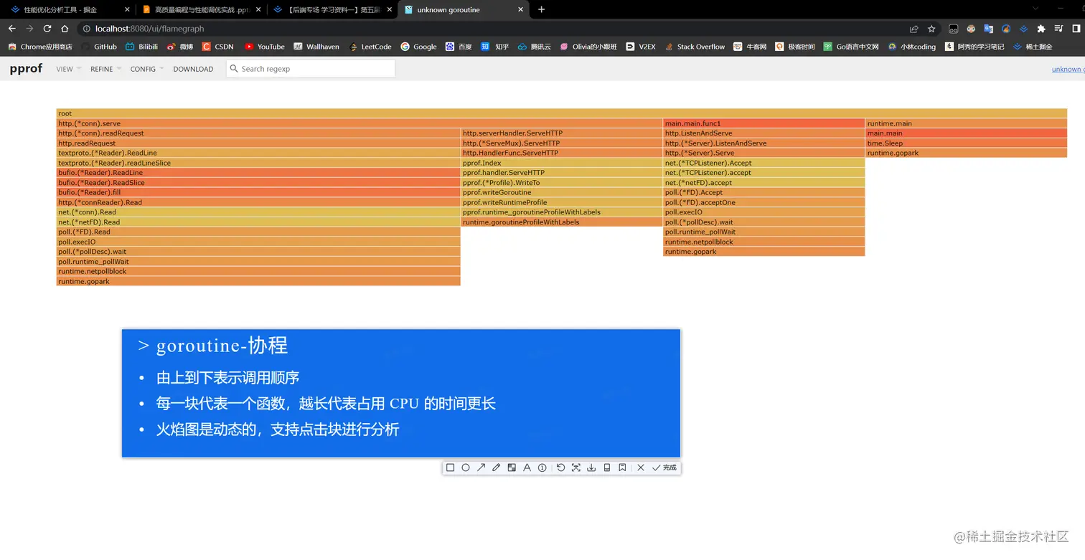Open the Google Translate extension
Screen dimensions: 1085x560
pos(988,29)
